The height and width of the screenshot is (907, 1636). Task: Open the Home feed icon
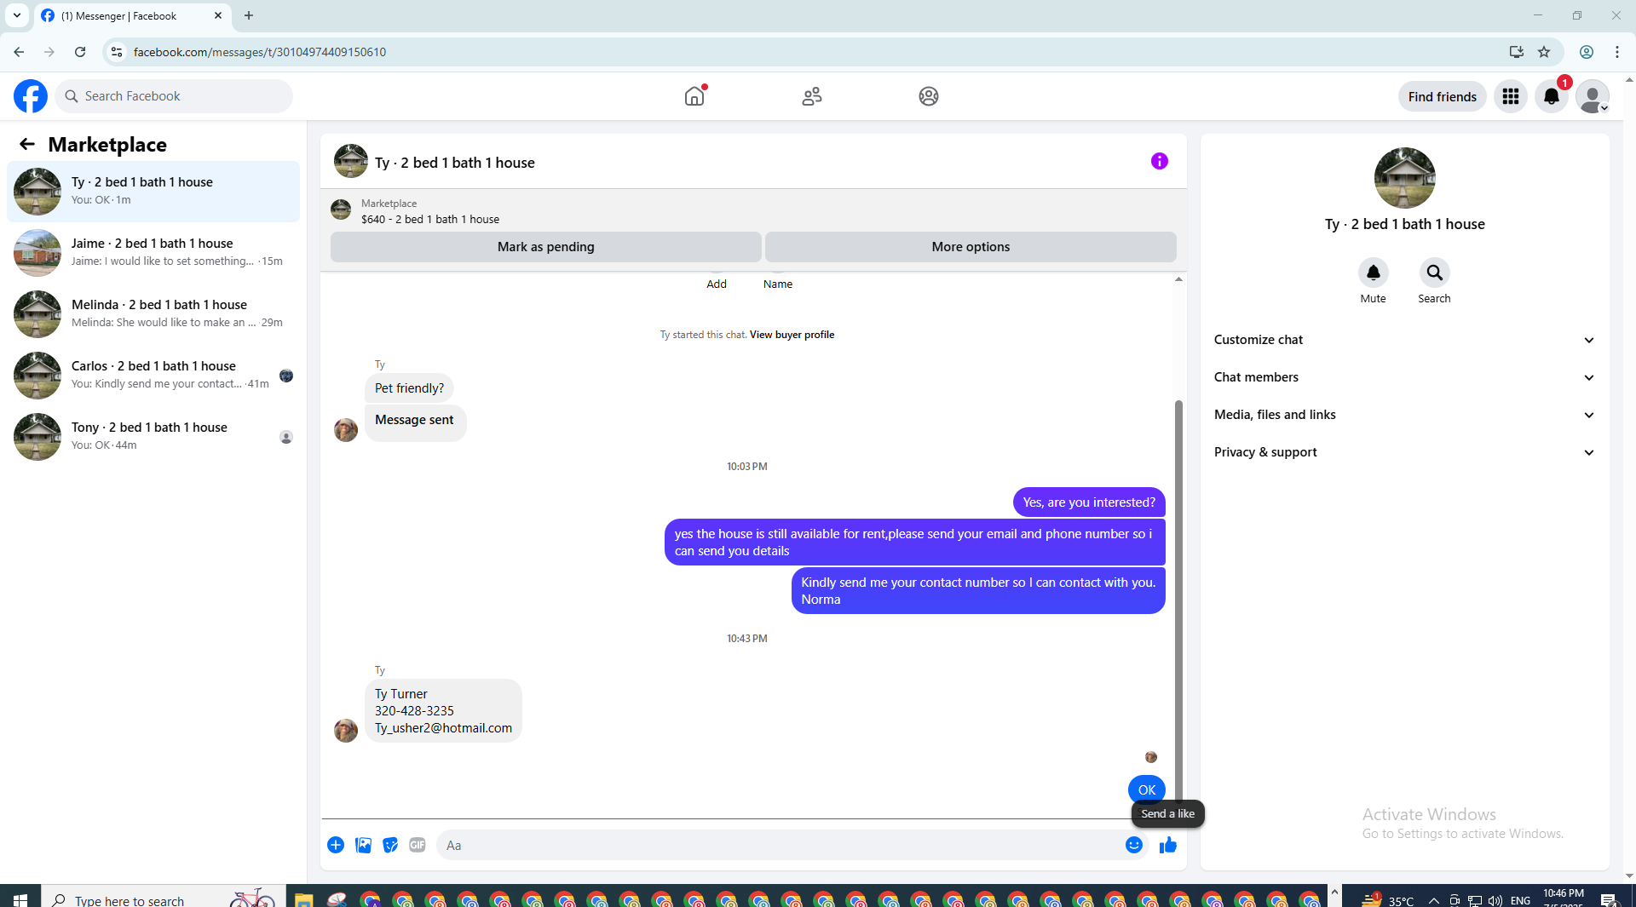pos(694,96)
